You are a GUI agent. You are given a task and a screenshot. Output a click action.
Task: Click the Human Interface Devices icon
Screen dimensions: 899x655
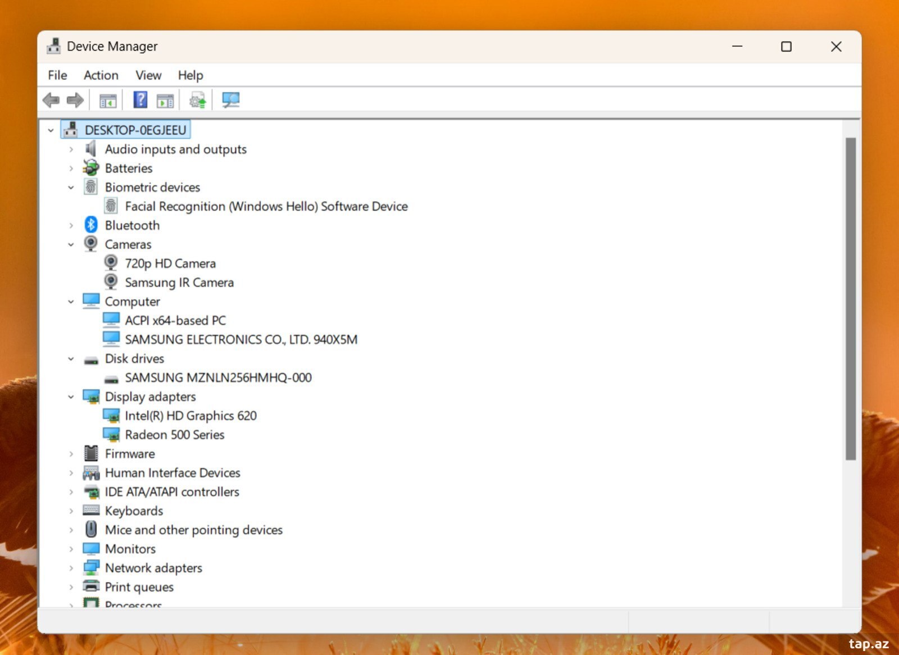pyautogui.click(x=91, y=473)
